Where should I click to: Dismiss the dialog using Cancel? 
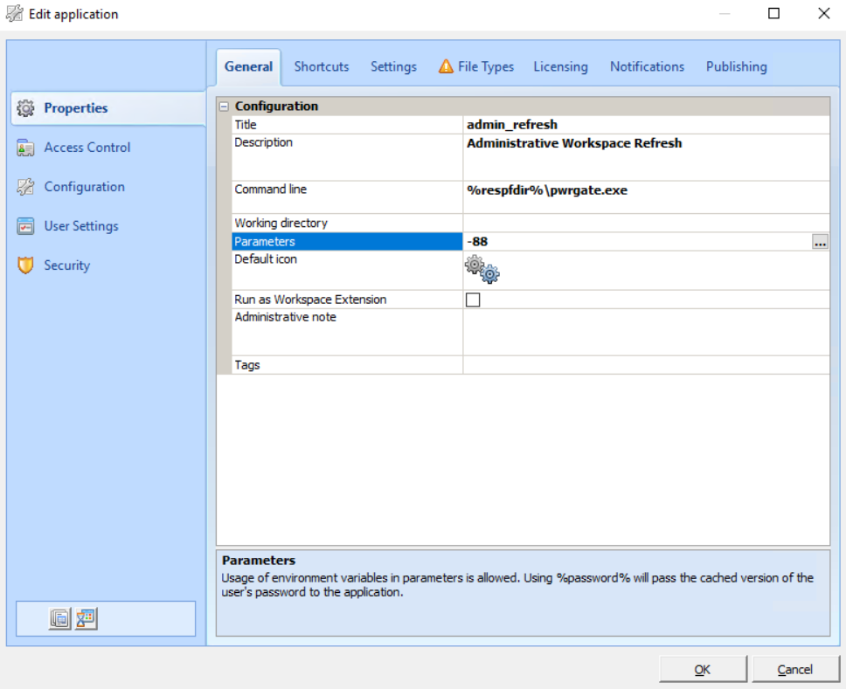click(x=795, y=668)
